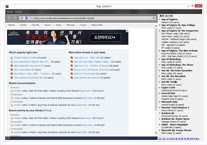
Task: Close the ad banner with its corner X
Action: click(x=127, y=31)
